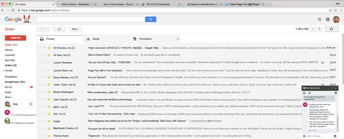This screenshot has width=344, height=139.
Task: Pop out the Nick Symmonds chat window
Action: pyautogui.click(x=332, y=88)
